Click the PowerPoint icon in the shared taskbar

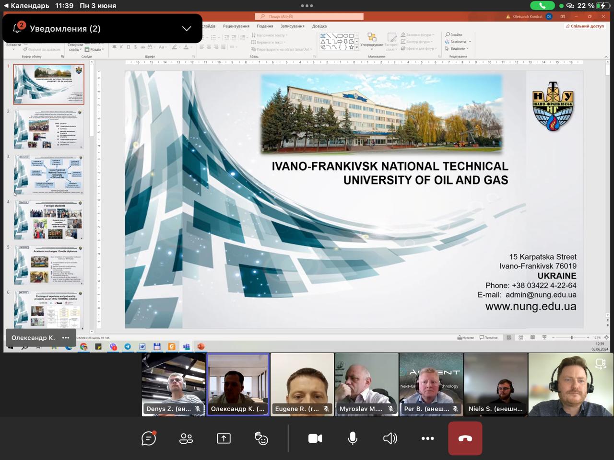click(201, 346)
